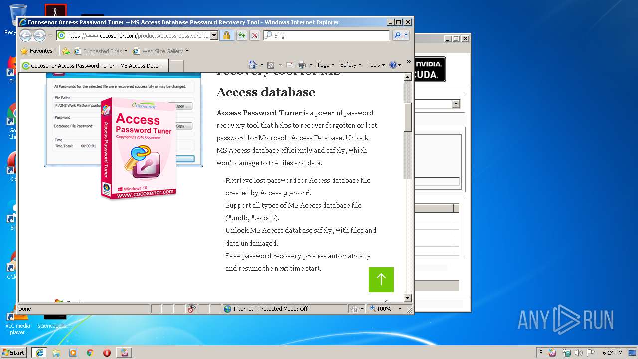Open VLC media player desktop shortcut

18,323
